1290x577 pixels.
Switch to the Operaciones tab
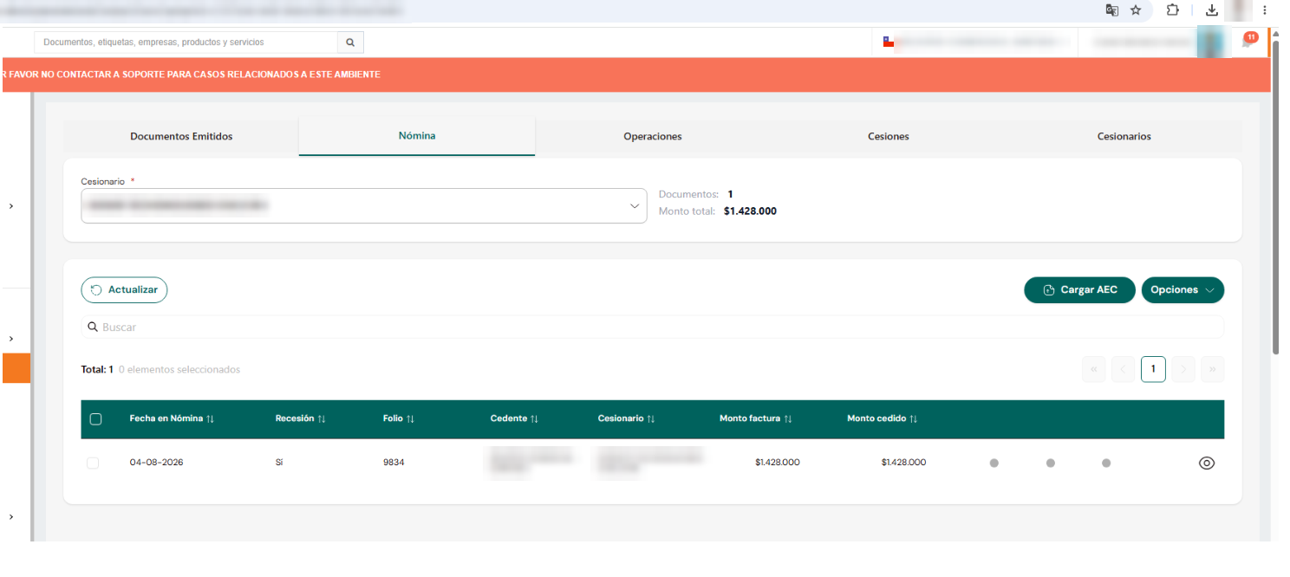(x=653, y=136)
